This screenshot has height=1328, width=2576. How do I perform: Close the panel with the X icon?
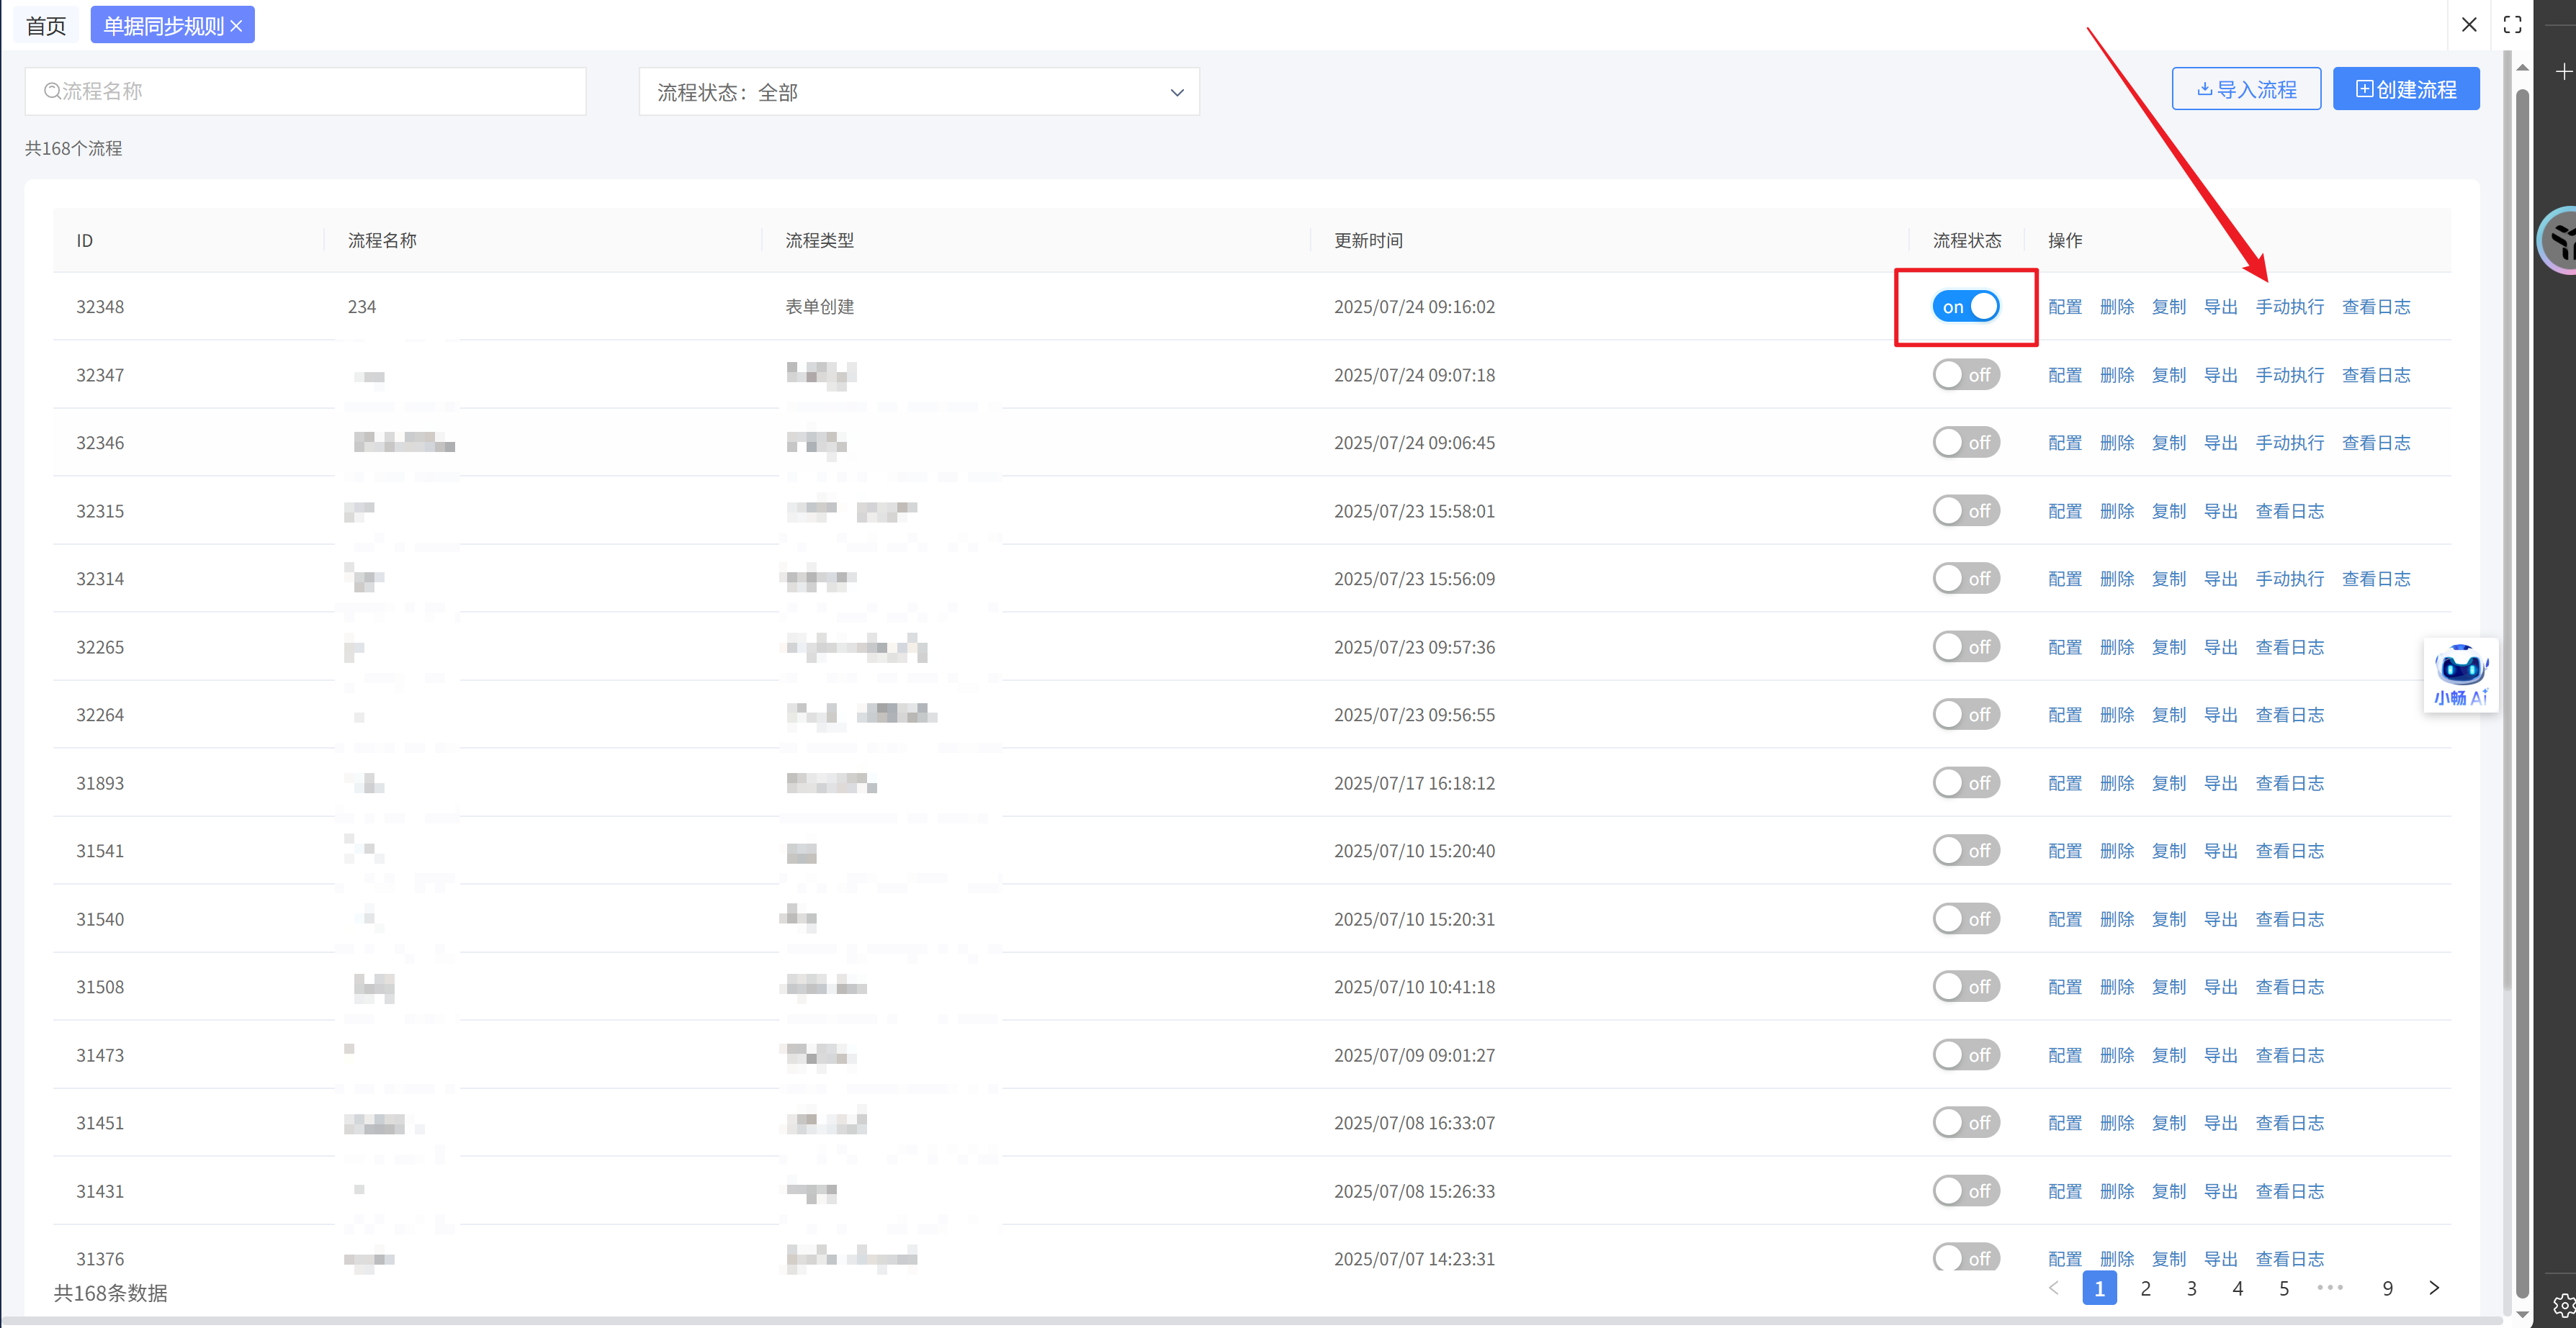click(2469, 25)
